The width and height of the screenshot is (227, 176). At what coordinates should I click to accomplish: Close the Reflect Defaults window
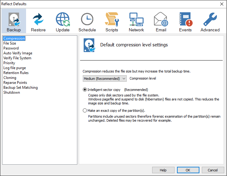(x=221, y=4)
